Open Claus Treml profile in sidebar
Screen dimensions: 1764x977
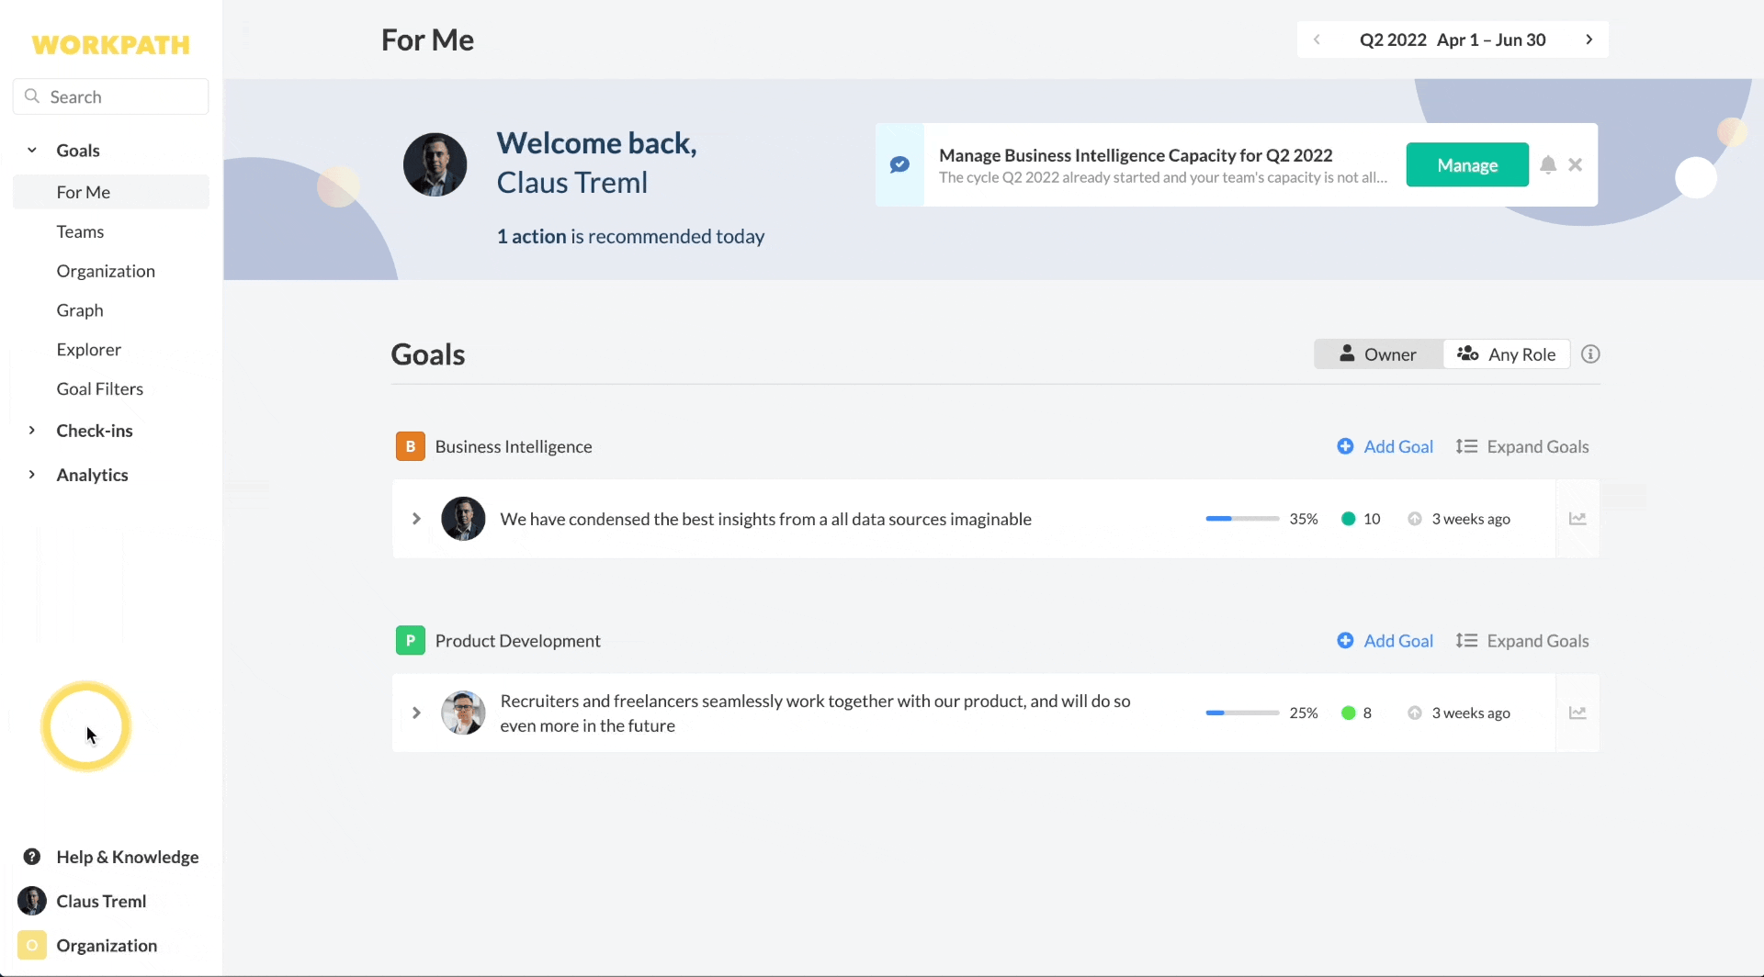point(101,901)
